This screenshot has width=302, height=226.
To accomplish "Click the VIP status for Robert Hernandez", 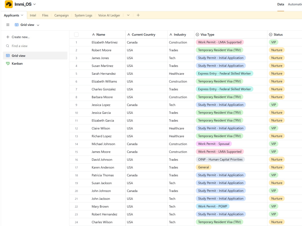I will coord(274,214).
